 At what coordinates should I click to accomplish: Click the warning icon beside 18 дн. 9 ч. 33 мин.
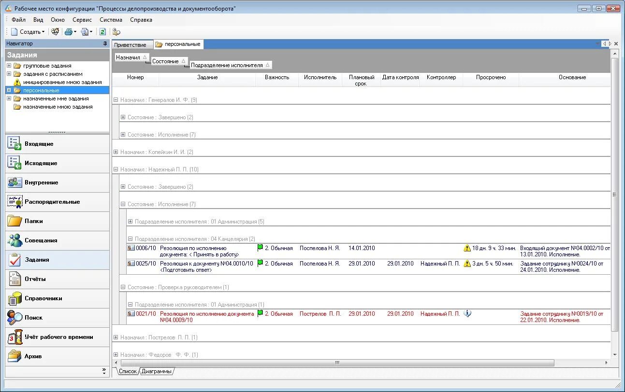click(x=467, y=248)
